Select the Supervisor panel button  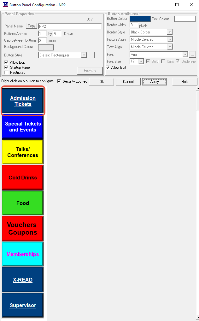(x=23, y=305)
